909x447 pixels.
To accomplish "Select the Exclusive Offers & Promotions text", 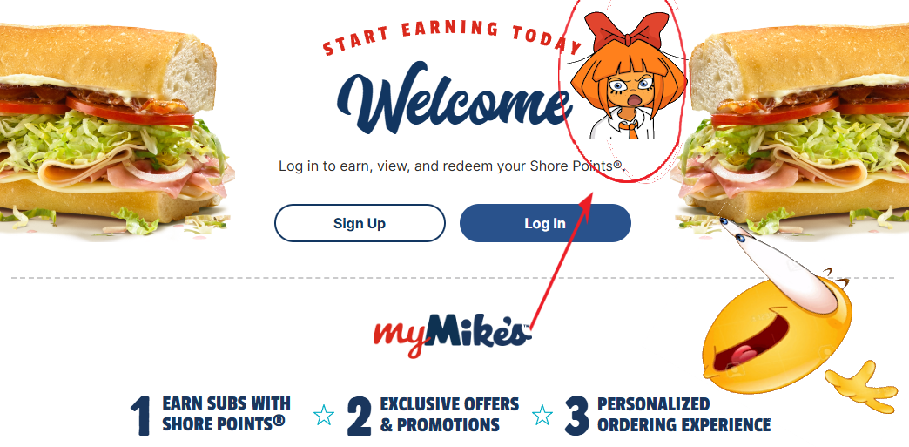I will 449,414.
